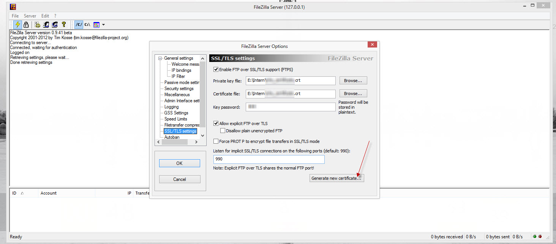The width and height of the screenshot is (556, 244).
Task: Click the Key password input field
Action: (x=291, y=107)
